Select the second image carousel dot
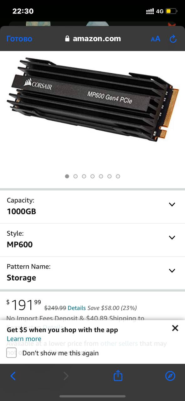185x401 pixels. [x=75, y=176]
